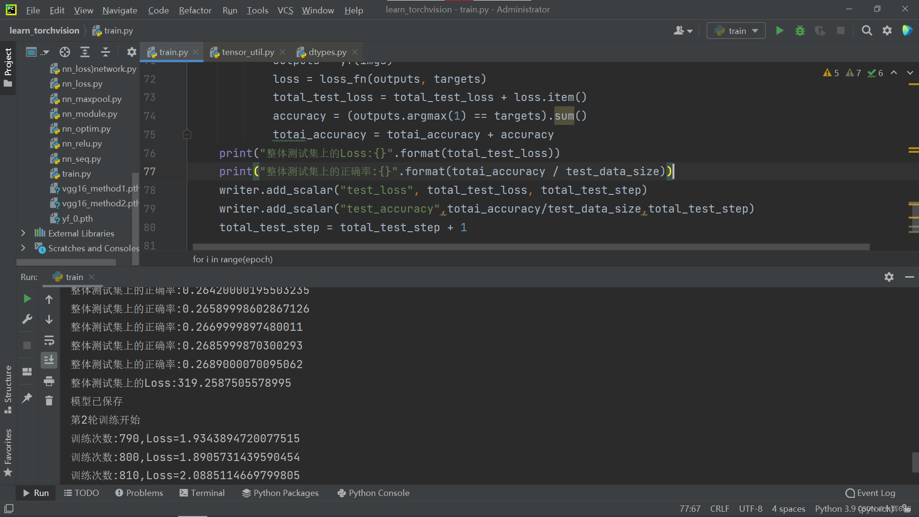This screenshot has height=517, width=919.
Task: Open the Event Log button
Action: click(x=870, y=493)
